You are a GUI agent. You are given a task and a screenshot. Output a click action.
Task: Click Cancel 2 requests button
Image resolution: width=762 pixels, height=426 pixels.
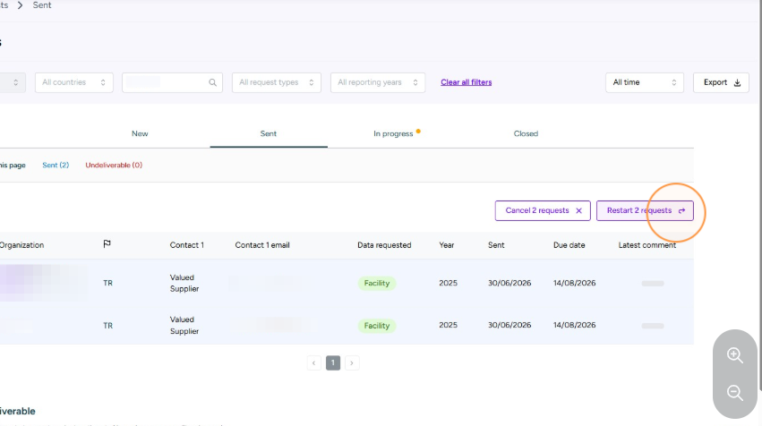coord(543,211)
